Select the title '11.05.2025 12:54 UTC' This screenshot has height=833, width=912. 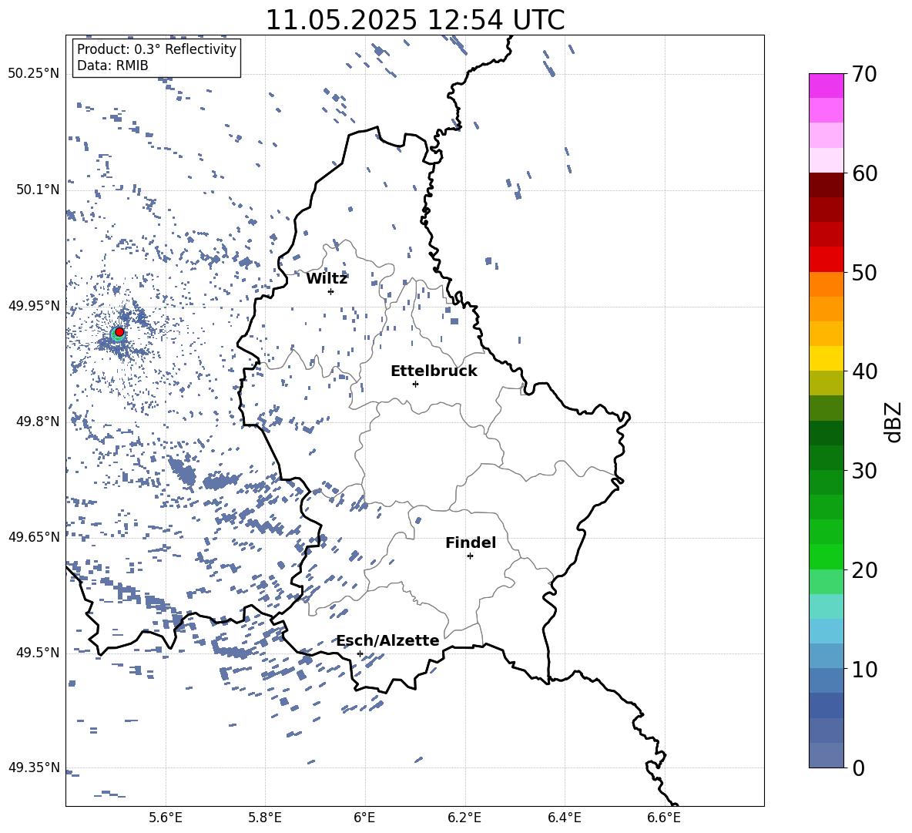coord(414,20)
